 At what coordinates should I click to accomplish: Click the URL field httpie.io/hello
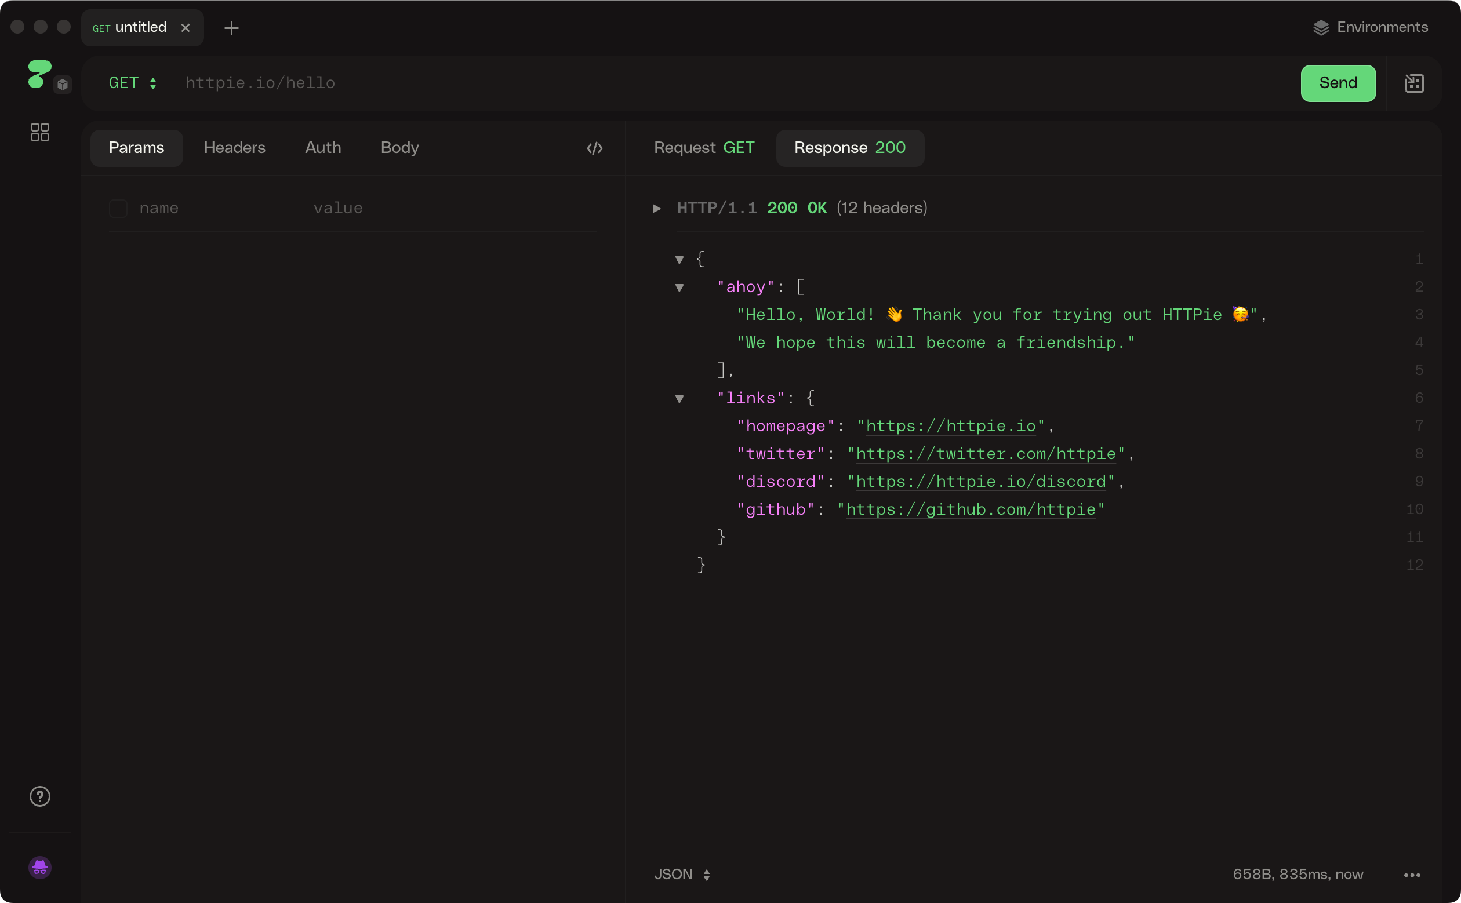pyautogui.click(x=260, y=83)
